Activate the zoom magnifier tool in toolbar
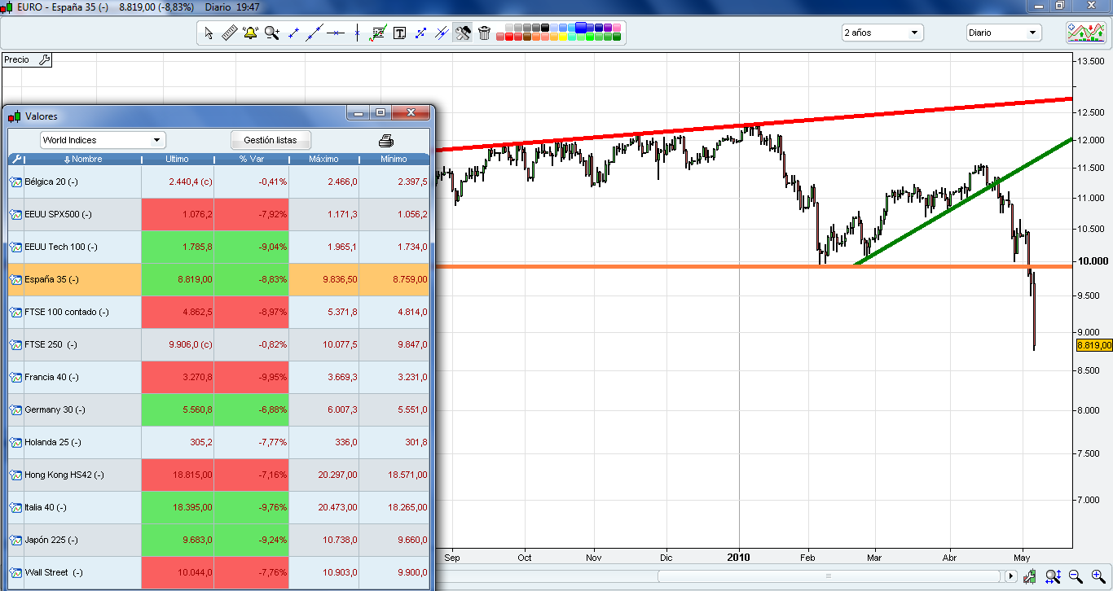The width and height of the screenshot is (1113, 591). click(x=272, y=33)
